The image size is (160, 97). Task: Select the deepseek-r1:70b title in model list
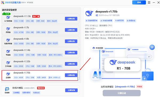click(22, 73)
